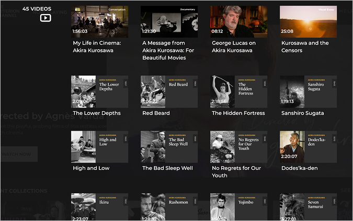
Task: Open George Lucas on Akira Kurosawa thumbnail
Action: tap(238, 21)
